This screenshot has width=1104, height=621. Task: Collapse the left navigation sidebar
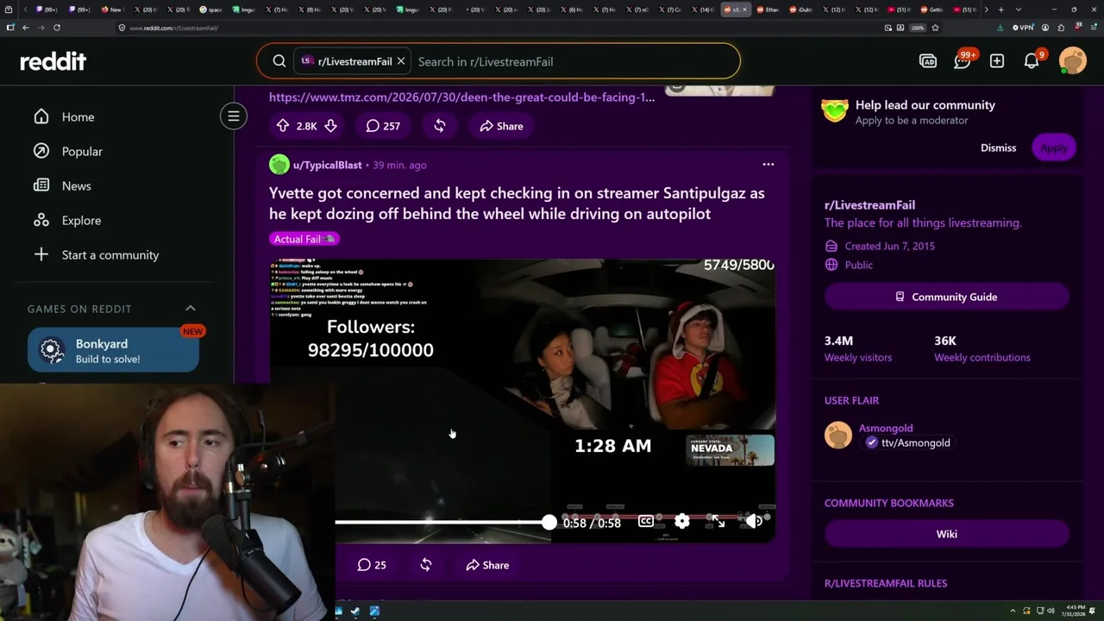pos(233,116)
